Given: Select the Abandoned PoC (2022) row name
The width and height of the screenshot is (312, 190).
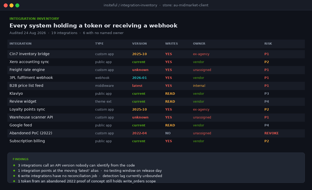Looking at the screenshot, I should [x=31, y=133].
